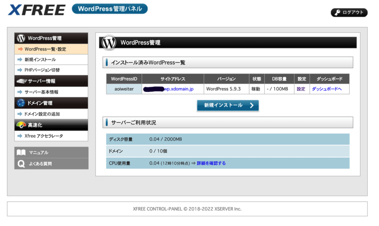Click the 設定 link in the aoiweiter row
Image resolution: width=379 pixels, height=226 pixels.
coord(301,89)
